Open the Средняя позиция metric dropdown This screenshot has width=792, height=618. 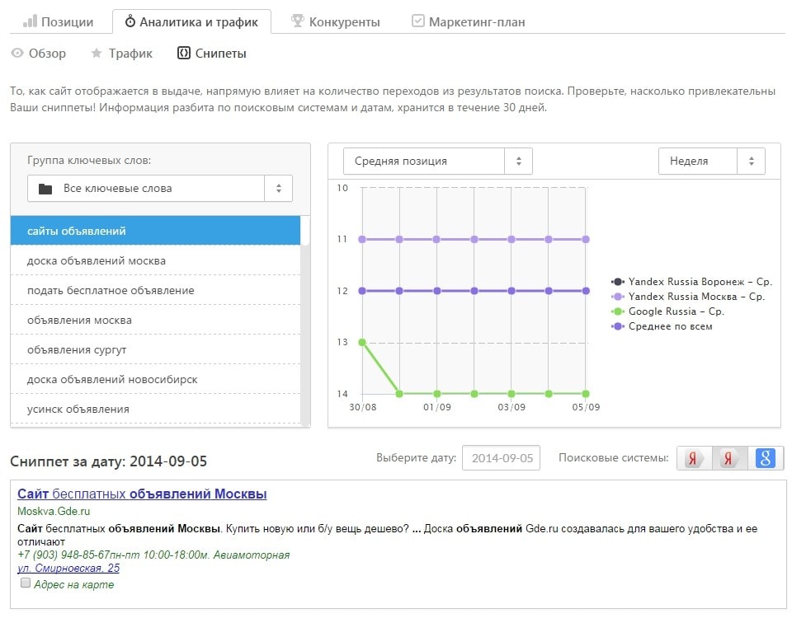pos(437,162)
